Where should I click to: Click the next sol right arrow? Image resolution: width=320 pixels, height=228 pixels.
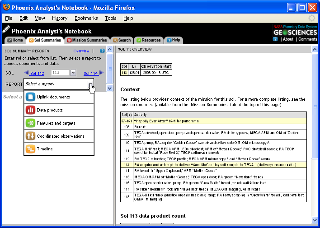[101, 73]
